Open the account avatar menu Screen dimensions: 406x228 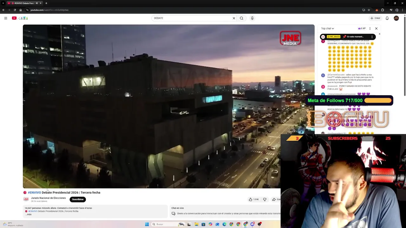396,18
